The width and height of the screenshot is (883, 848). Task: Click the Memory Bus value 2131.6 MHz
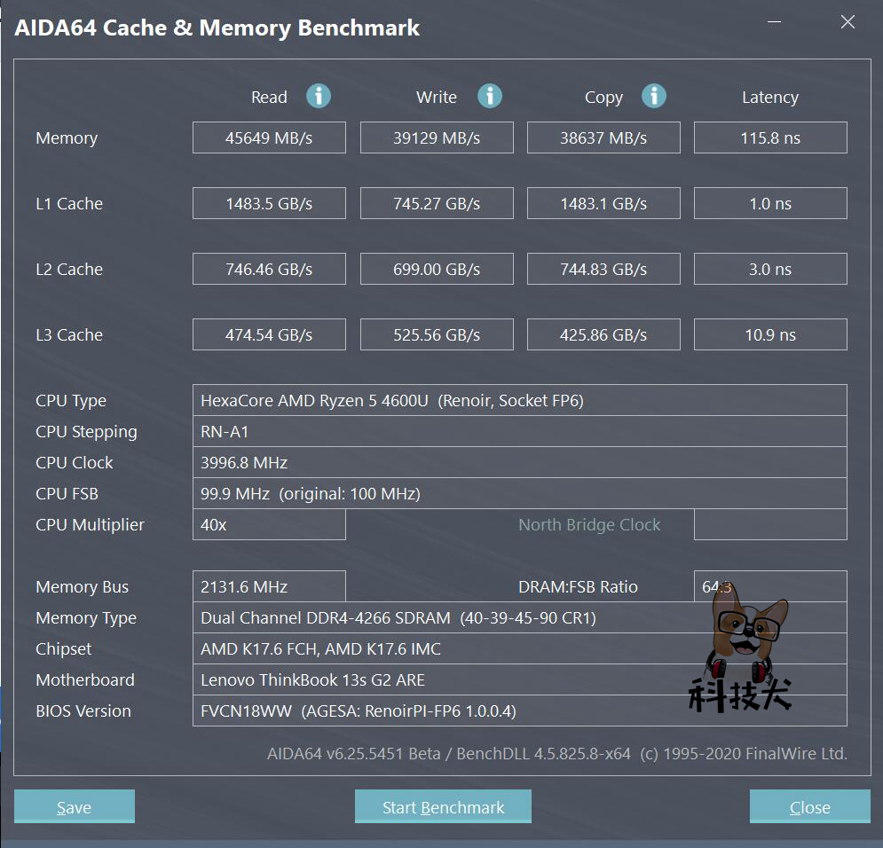click(269, 586)
